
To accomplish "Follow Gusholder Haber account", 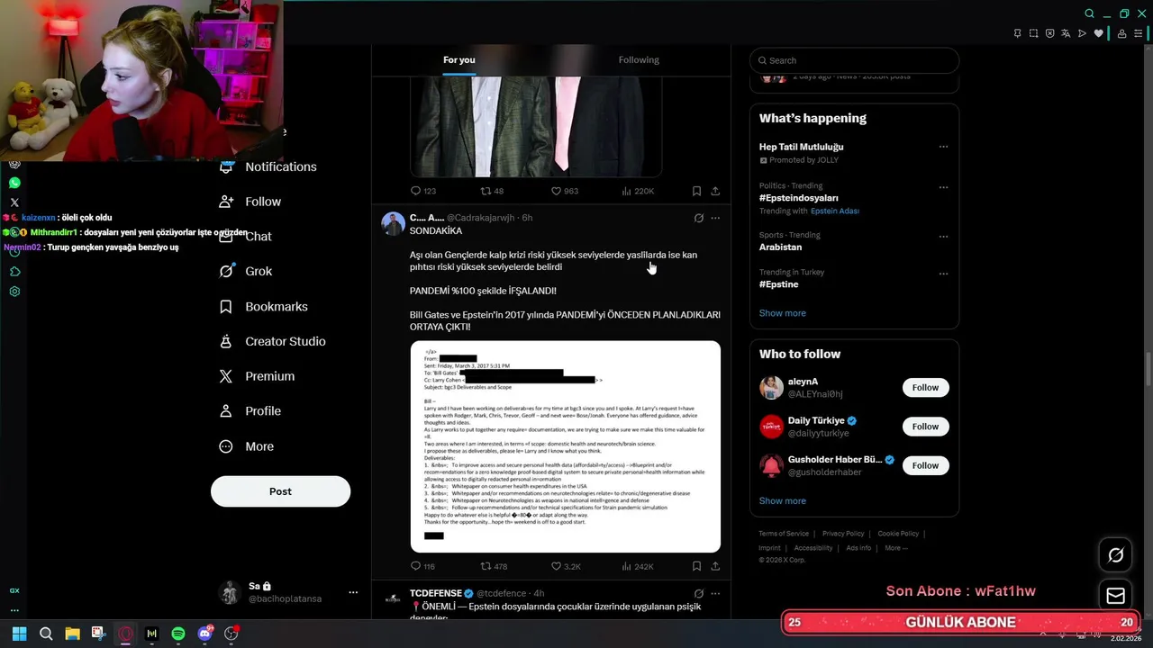I will pos(925,465).
